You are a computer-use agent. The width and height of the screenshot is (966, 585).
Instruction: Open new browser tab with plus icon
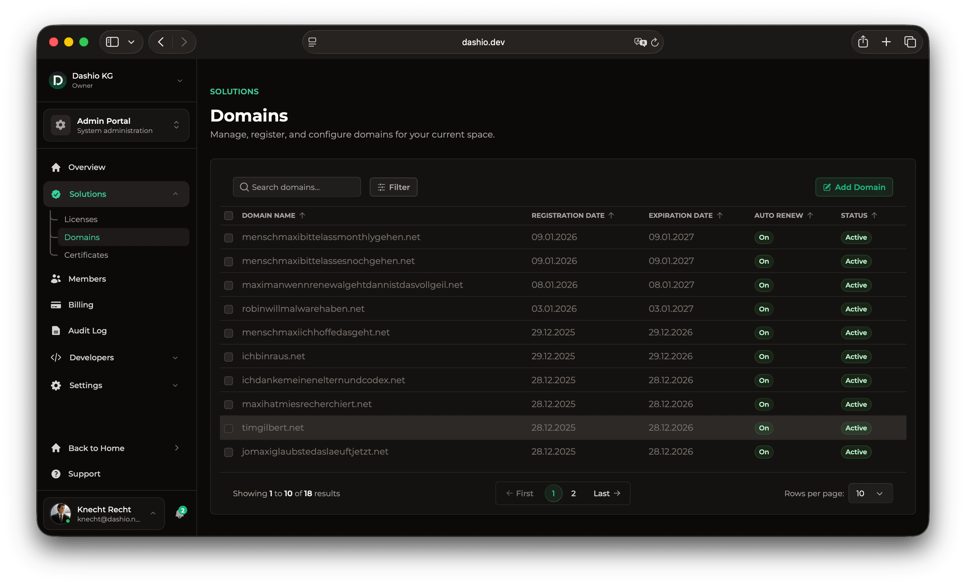pos(886,42)
